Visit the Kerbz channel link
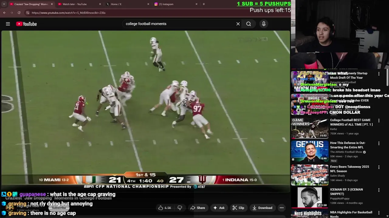 click(x=334, y=129)
